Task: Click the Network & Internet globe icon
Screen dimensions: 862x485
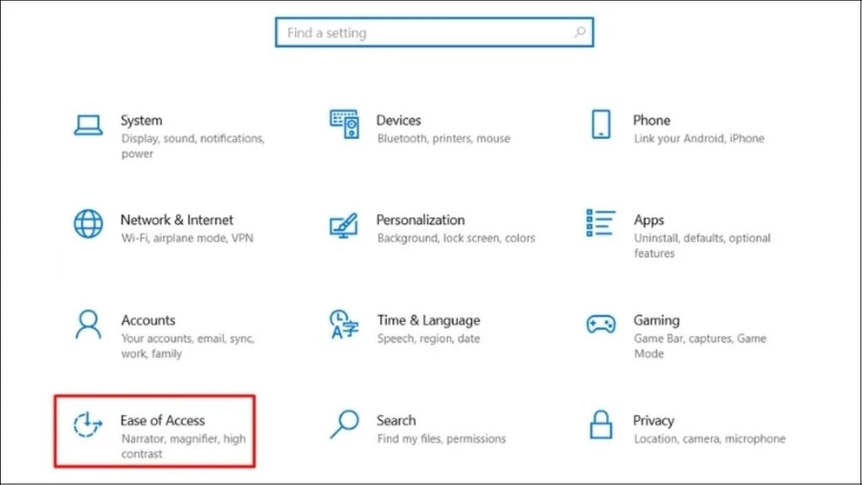Action: [88, 223]
